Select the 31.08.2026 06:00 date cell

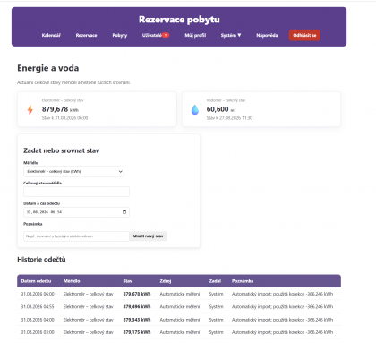tap(38, 294)
